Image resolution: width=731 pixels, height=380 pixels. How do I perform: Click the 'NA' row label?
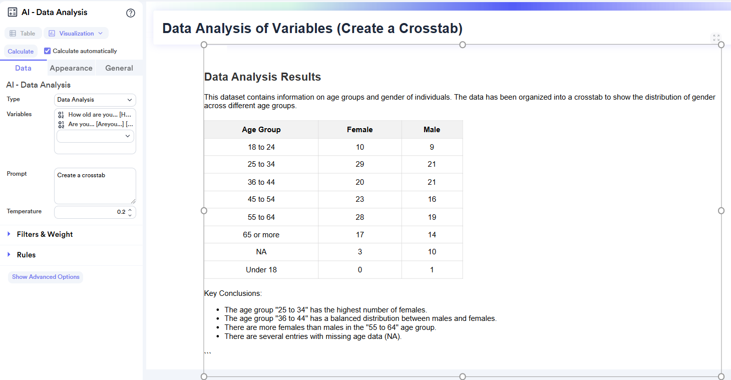[x=261, y=252]
